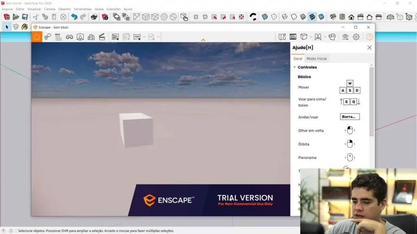Screen dimensions: 417x234
Task: Open the Enscape mini map
Action: (x=282, y=37)
